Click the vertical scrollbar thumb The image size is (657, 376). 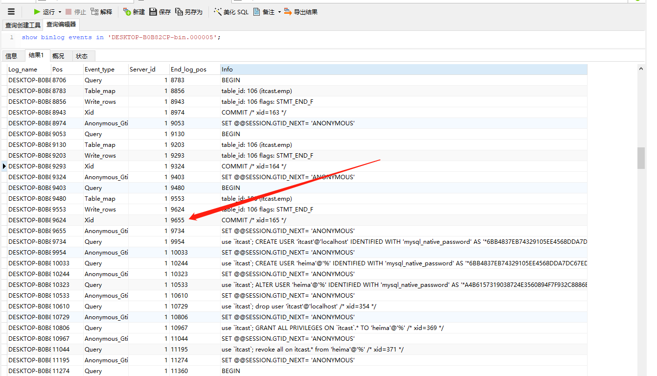click(641, 158)
